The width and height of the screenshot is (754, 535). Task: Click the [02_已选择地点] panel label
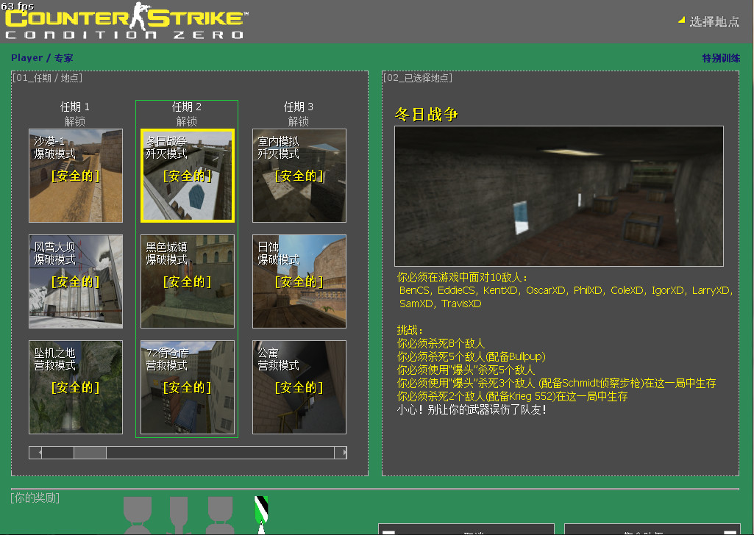click(417, 78)
